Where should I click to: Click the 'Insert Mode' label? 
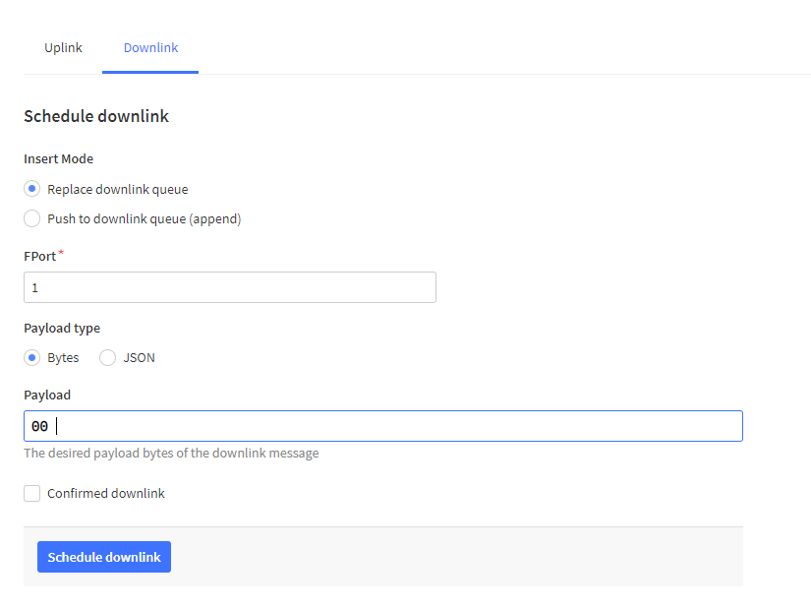[58, 159]
